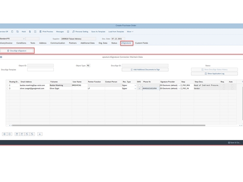The image size is (243, 182).
Task: Click the add row icon below table
Action: [x=4, y=134]
